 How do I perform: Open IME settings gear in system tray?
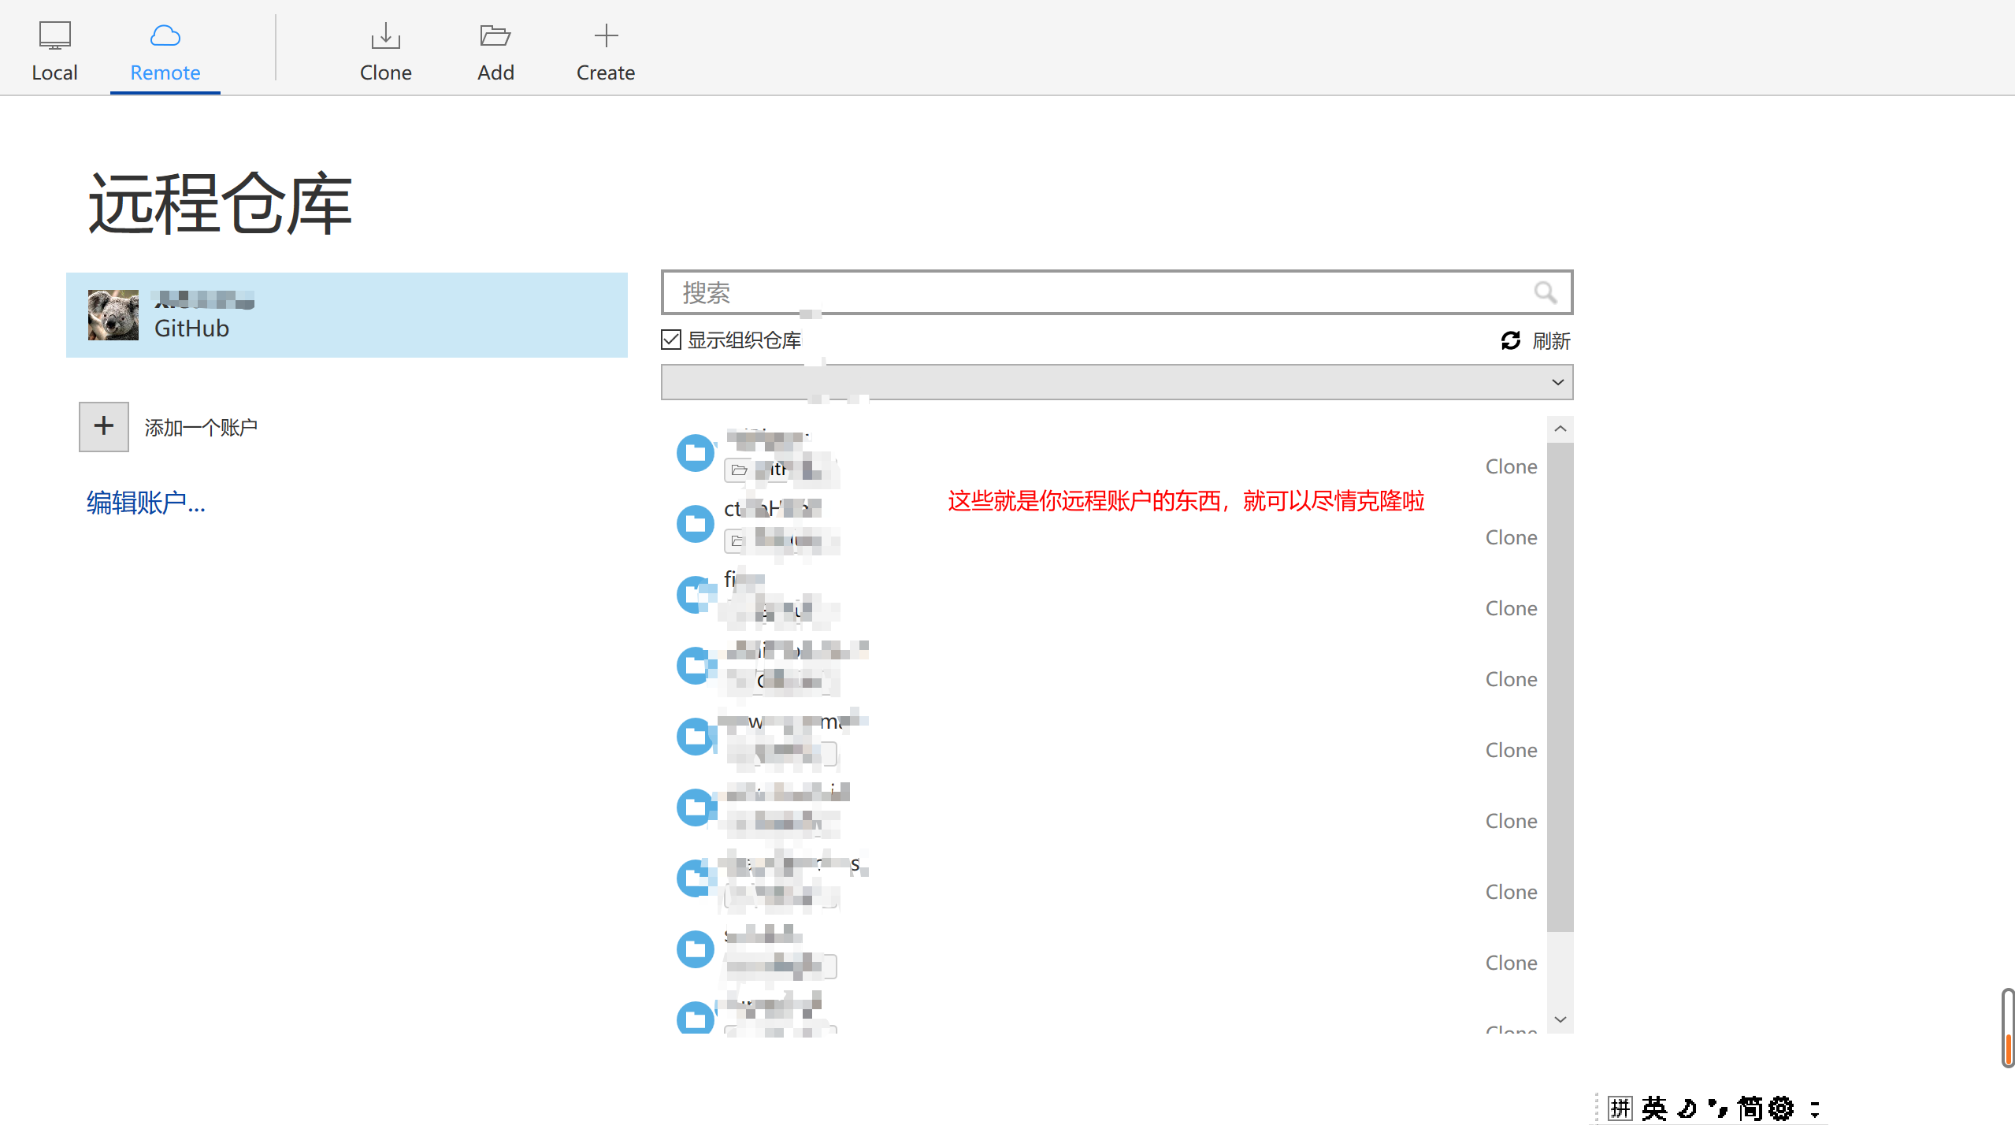pyautogui.click(x=1780, y=1108)
